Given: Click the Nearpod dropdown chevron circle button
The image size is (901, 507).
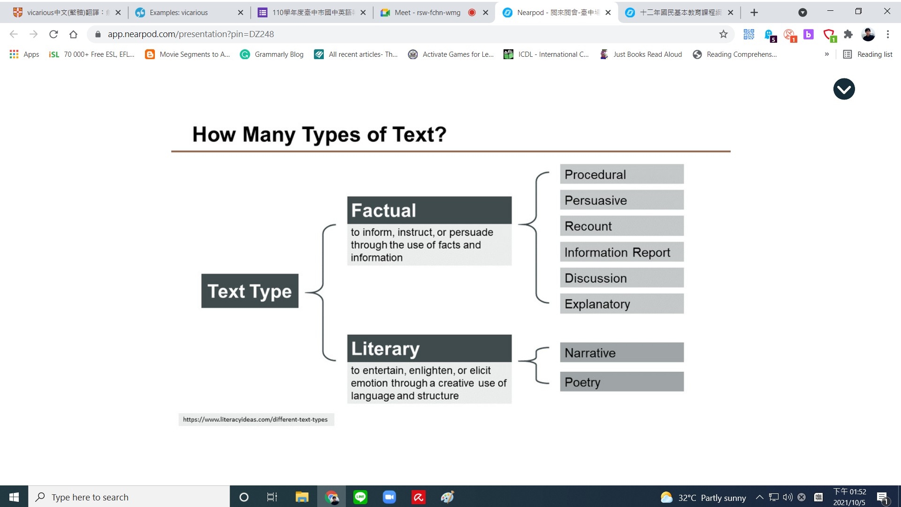Looking at the screenshot, I should [844, 89].
